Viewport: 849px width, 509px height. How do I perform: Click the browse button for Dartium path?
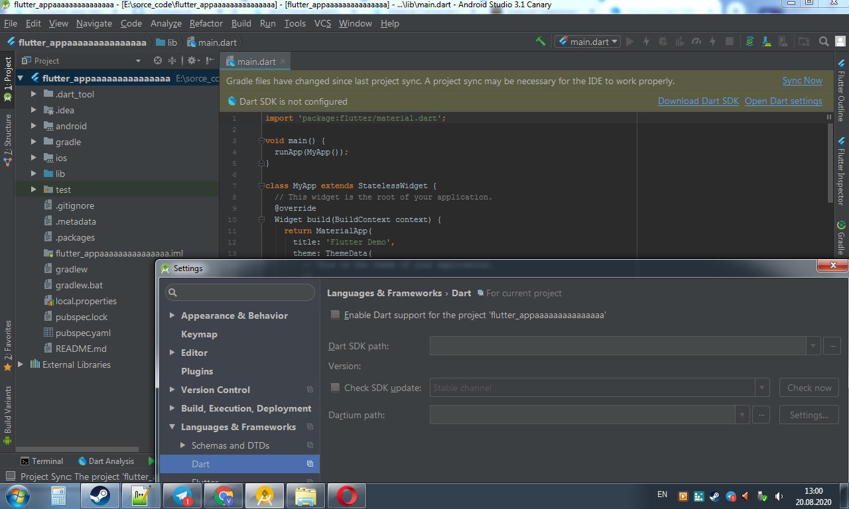pos(761,415)
